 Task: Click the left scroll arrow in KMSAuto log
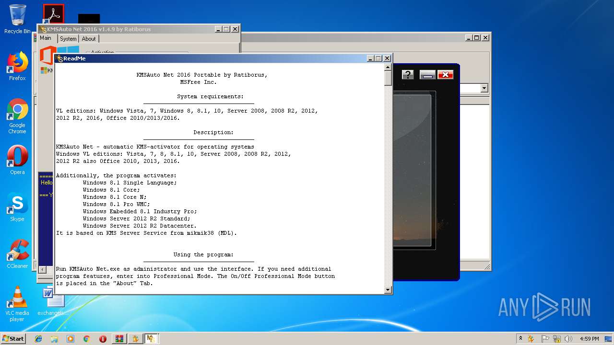42,269
